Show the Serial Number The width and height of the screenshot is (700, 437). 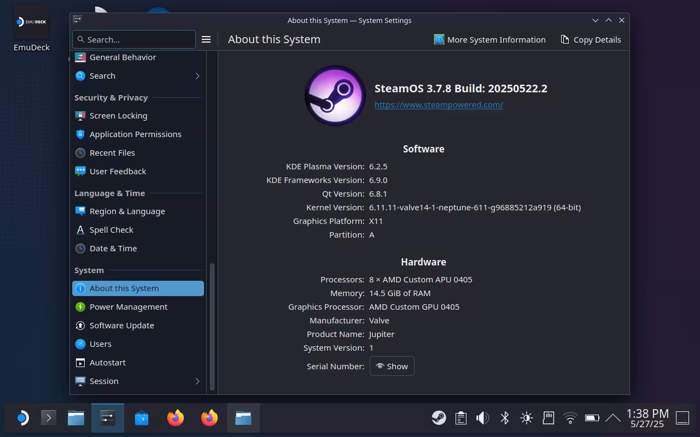392,366
